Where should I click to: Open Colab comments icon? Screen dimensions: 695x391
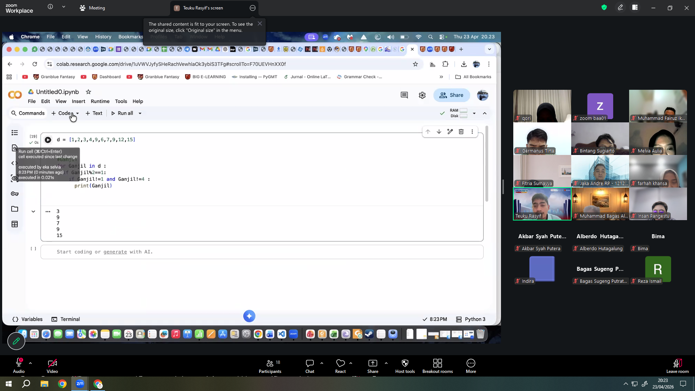click(404, 95)
